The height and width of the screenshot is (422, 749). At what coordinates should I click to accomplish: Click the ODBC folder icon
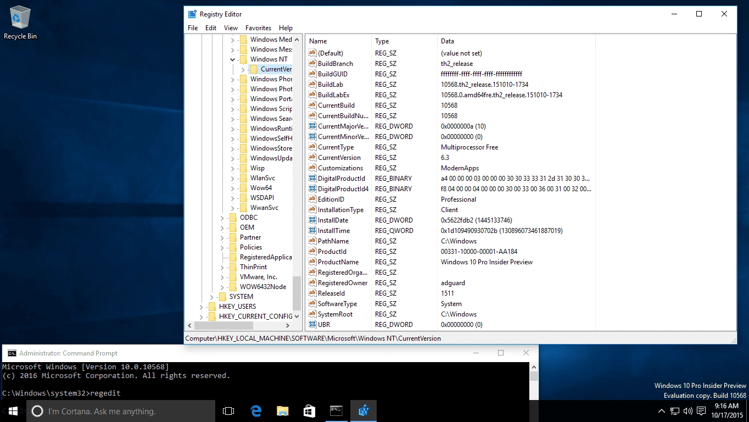(233, 218)
